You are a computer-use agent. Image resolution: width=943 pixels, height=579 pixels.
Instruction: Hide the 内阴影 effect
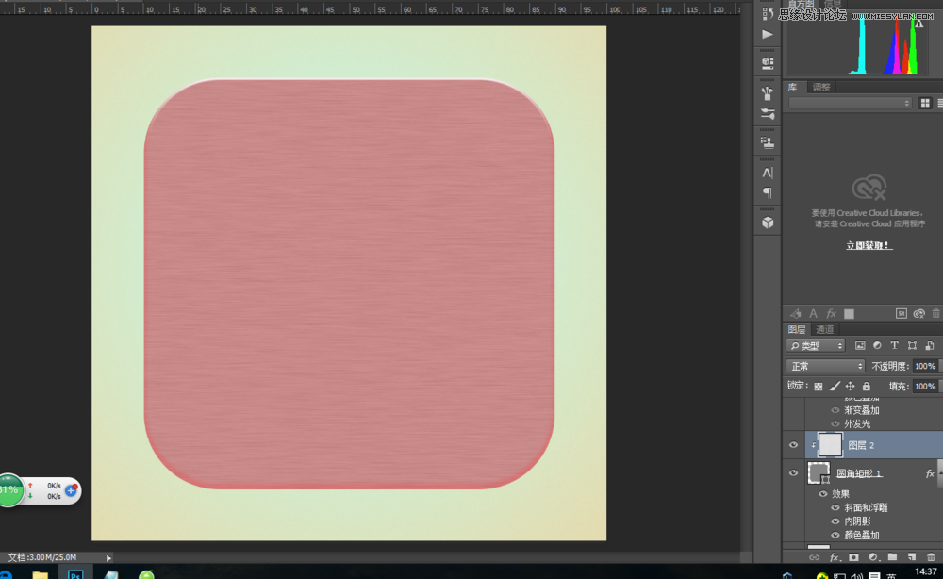835,521
